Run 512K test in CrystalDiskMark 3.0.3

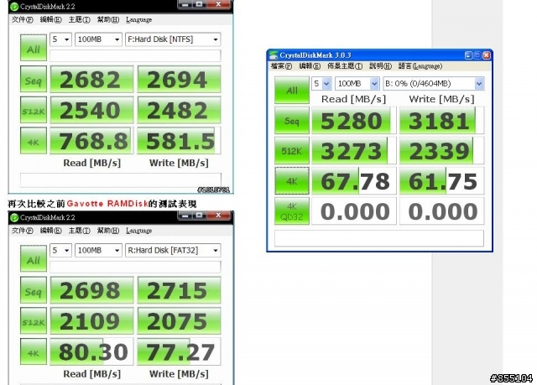tap(292, 151)
